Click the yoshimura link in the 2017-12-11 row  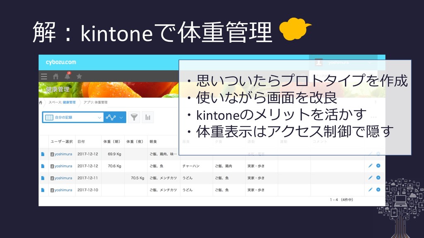point(63,178)
